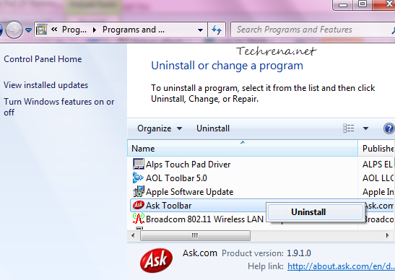395x280 pixels.
Task: Click the Apple publisher cell
Action: 378,192
